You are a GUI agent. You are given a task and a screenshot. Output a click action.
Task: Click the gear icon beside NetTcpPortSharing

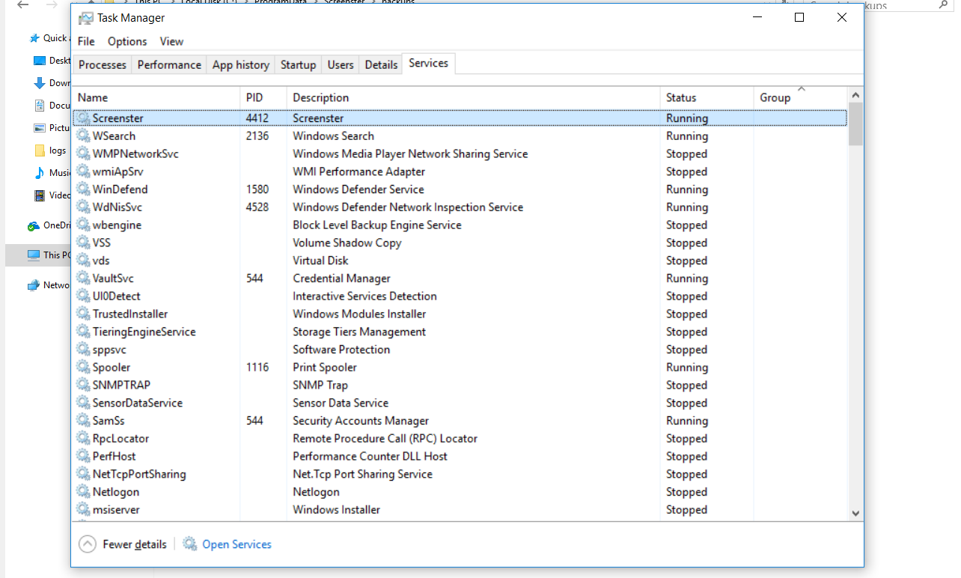(x=83, y=474)
